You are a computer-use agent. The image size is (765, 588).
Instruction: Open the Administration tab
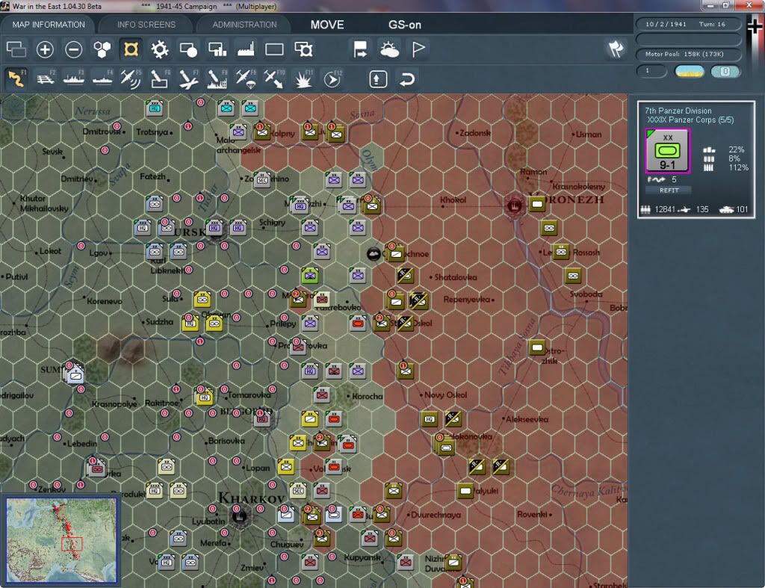pyautogui.click(x=244, y=25)
